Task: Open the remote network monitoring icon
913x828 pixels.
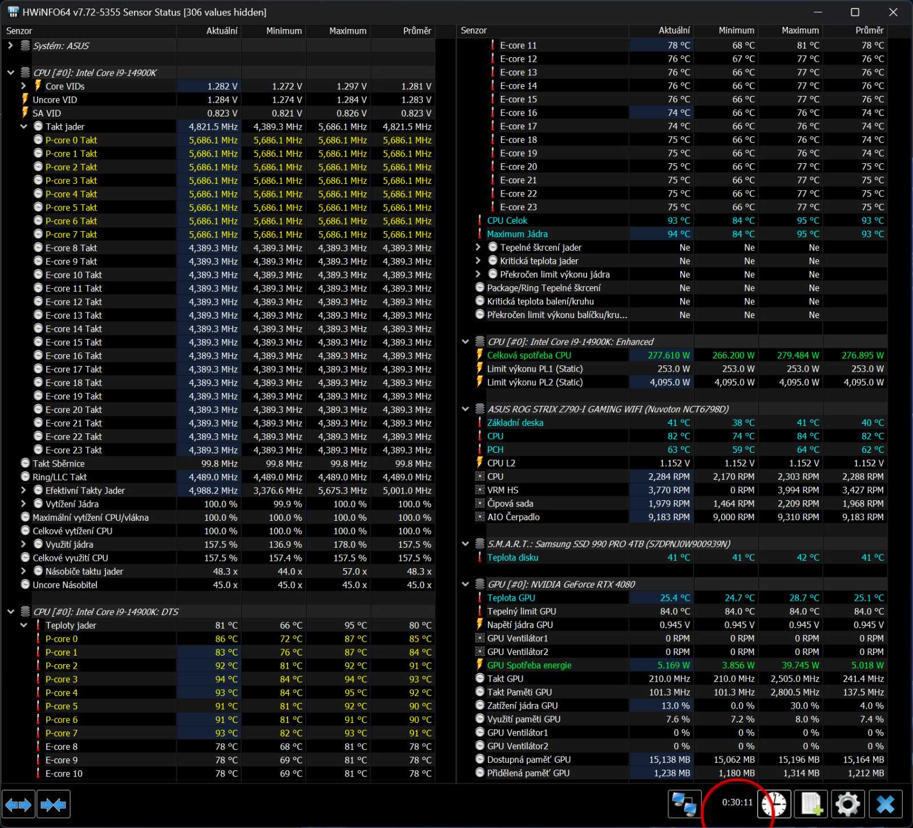Action: click(684, 805)
